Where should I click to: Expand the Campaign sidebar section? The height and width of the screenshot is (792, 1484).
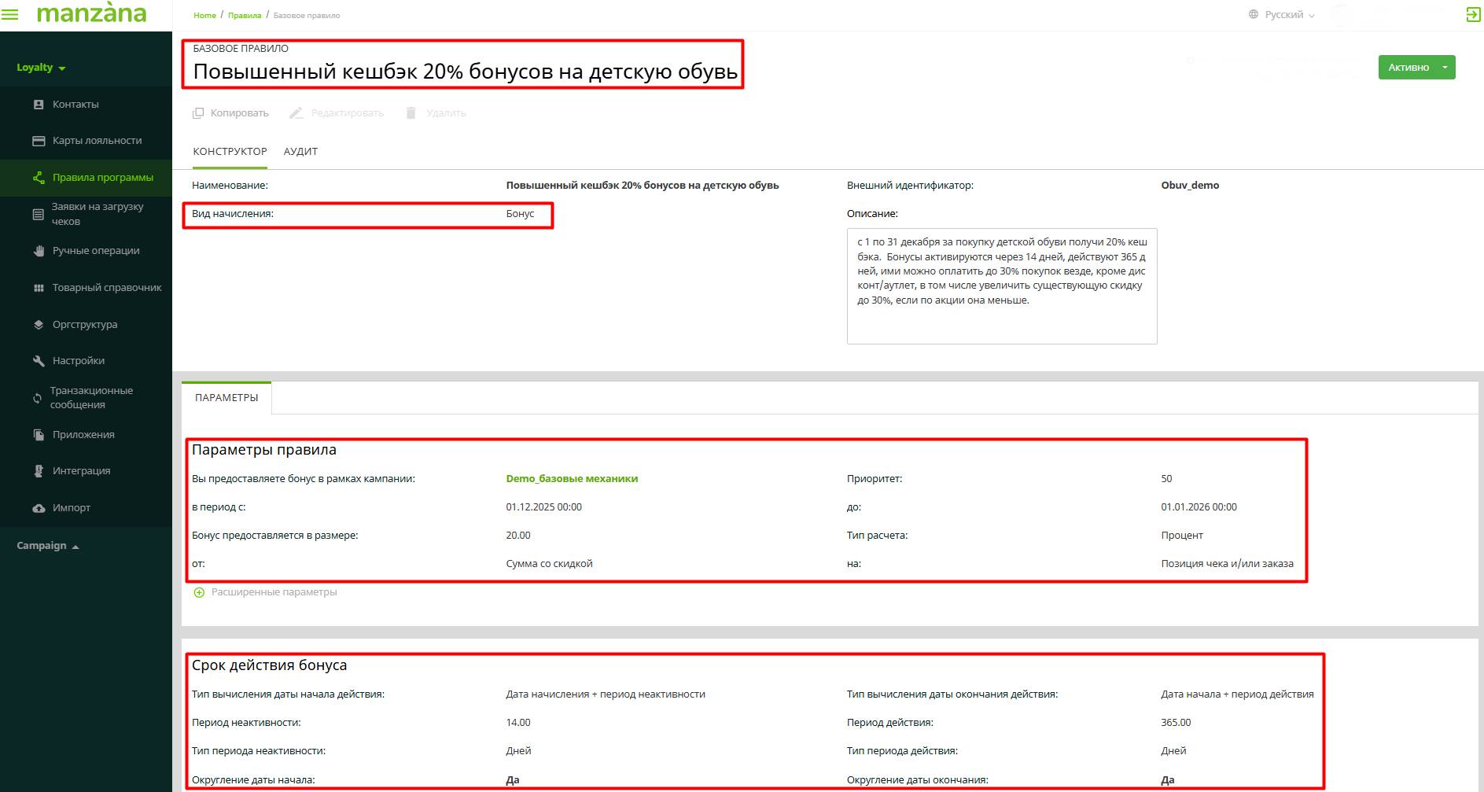pyautogui.click(x=47, y=546)
